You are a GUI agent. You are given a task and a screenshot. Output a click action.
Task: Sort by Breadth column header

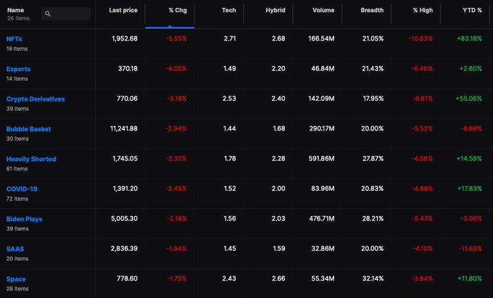point(372,10)
